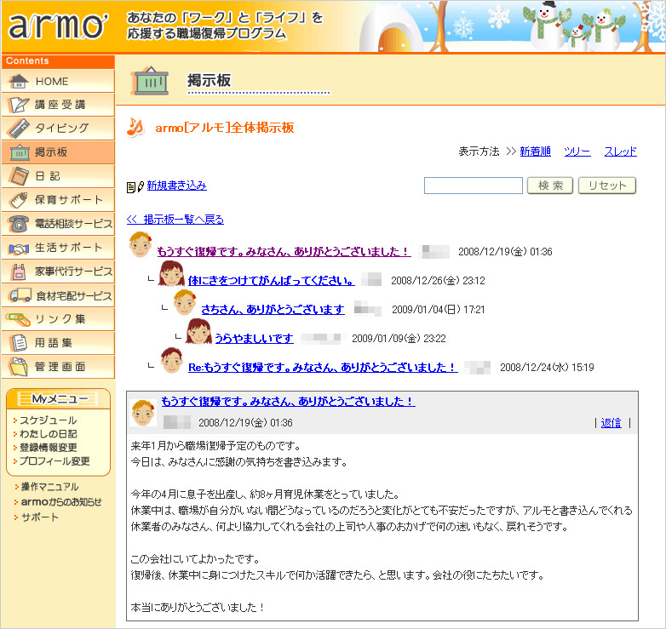This screenshot has width=666, height=629.
Task: Click the 保育サポート baby bottle icon
Action: (x=19, y=200)
